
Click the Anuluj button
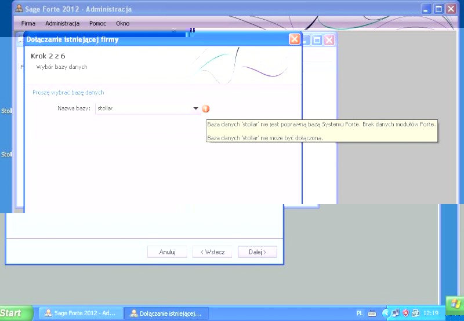(167, 252)
